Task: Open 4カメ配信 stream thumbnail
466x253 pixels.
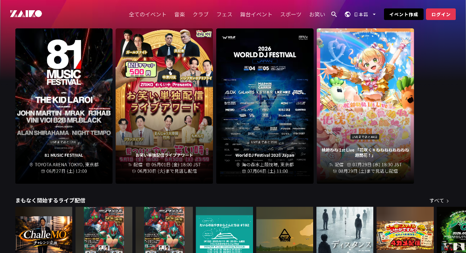Action: click(405, 230)
